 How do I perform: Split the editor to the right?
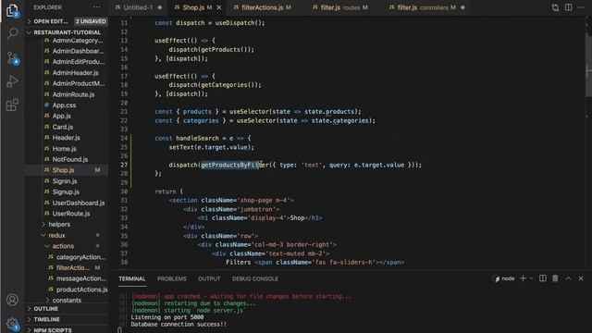(x=568, y=7)
